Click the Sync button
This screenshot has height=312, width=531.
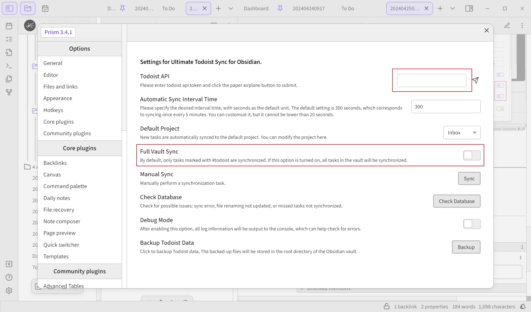click(469, 178)
